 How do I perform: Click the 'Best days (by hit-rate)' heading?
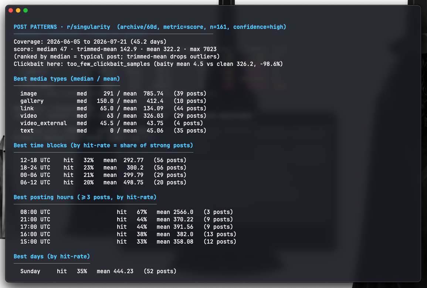[x=52, y=257]
